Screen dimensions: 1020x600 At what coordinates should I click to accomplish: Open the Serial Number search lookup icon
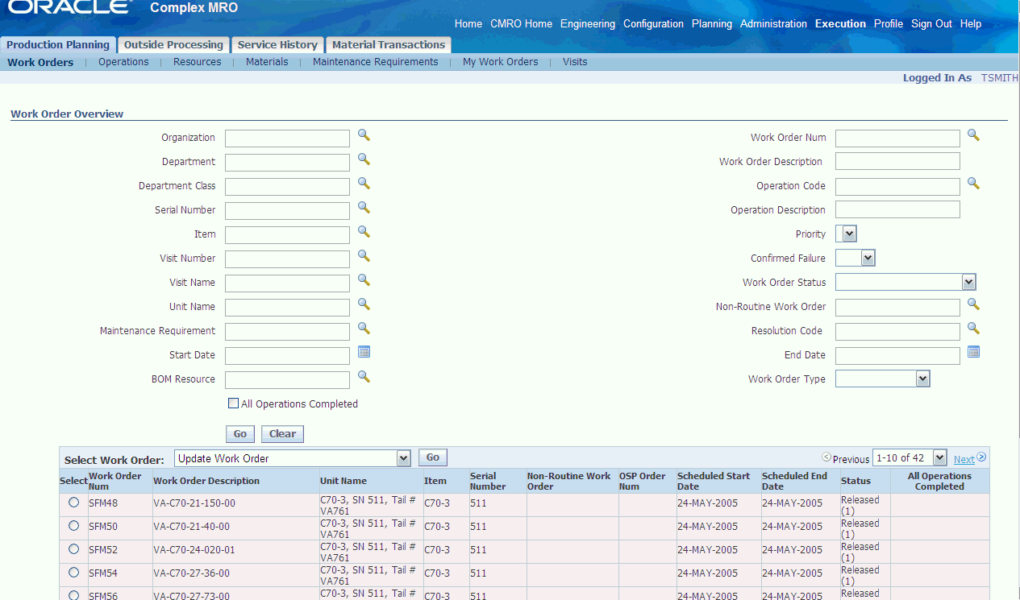364,208
